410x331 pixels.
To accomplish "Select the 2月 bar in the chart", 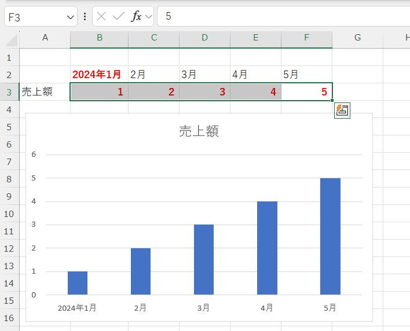I will 141,271.
